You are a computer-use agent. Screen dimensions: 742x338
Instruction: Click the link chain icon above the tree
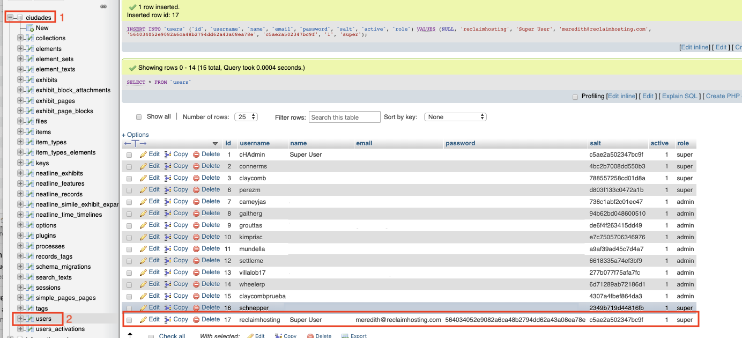coord(103,6)
